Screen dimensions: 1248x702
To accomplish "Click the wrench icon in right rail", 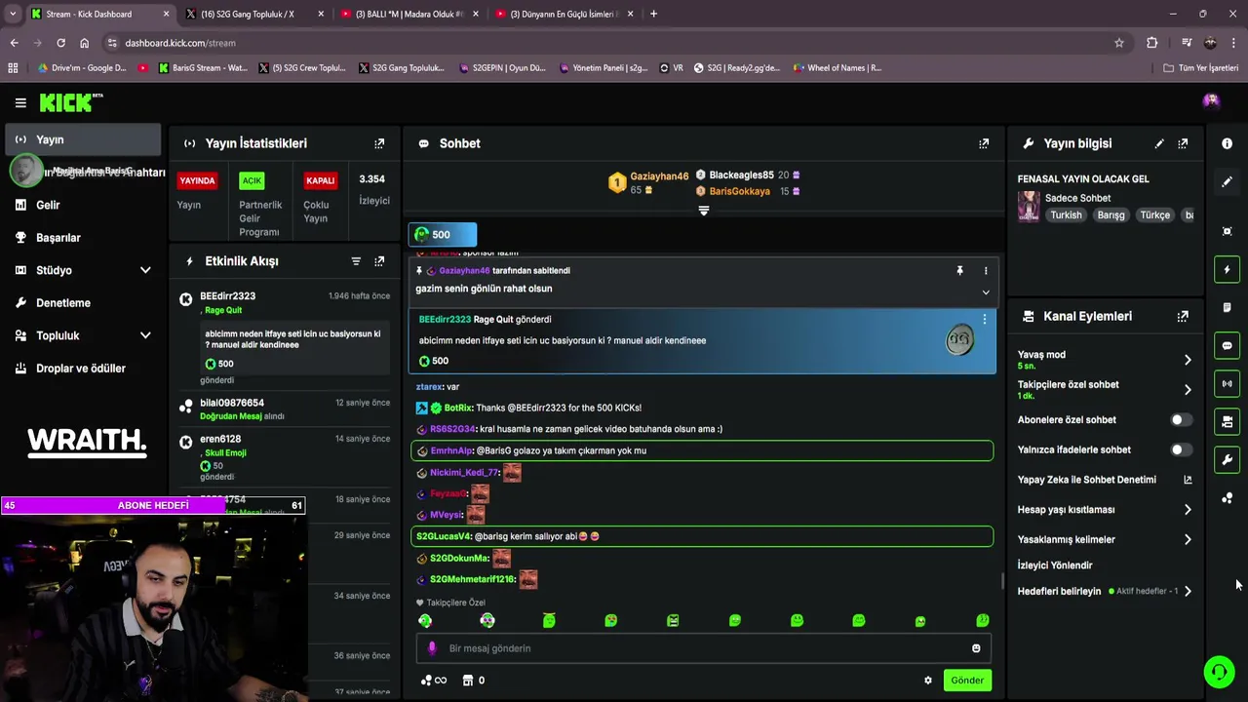I will [x=1227, y=459].
